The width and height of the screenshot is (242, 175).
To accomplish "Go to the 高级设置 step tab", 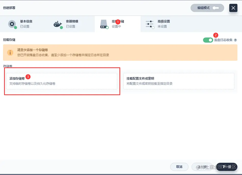I will coord(164,24).
